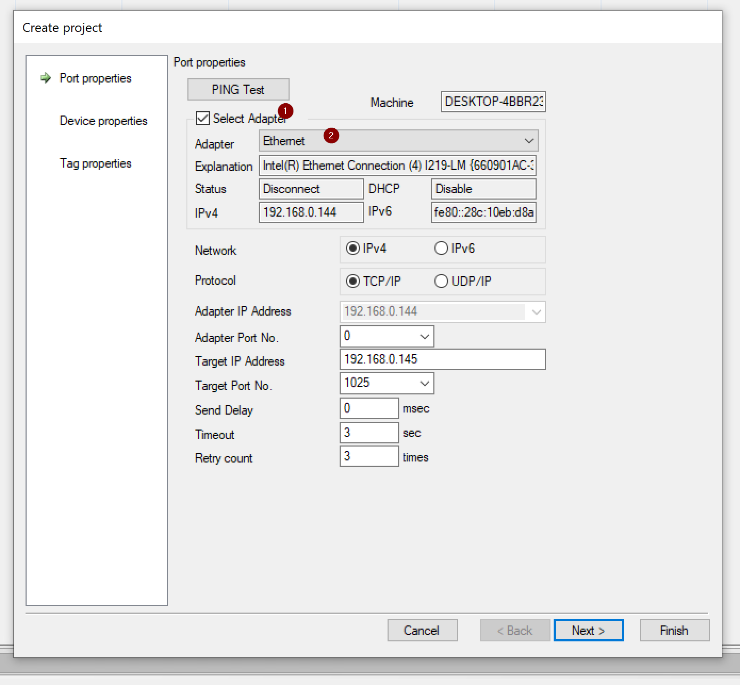
Task: Open the Target Port No. dropdown
Action: pyautogui.click(x=424, y=383)
